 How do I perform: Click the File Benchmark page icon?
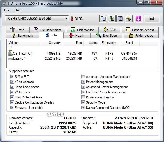pos(36,30)
